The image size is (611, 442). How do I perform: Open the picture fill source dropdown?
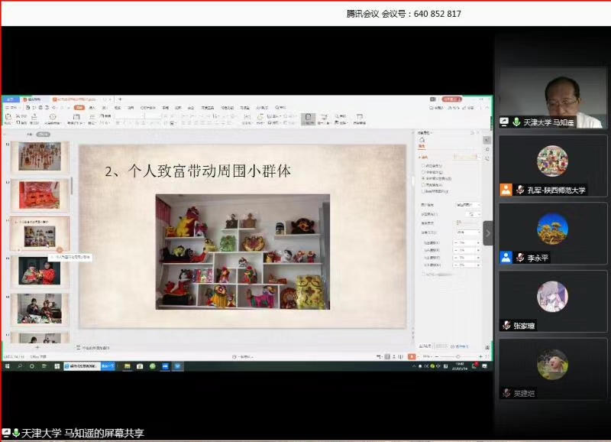click(467, 205)
